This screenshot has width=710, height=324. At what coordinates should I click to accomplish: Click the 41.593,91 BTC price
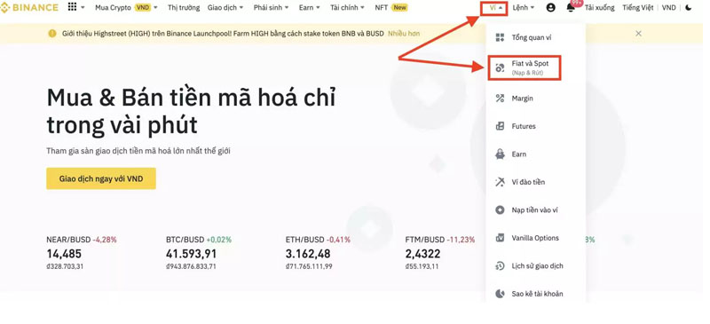[191, 254]
